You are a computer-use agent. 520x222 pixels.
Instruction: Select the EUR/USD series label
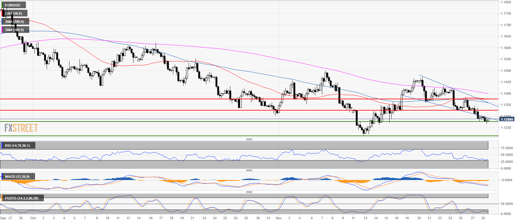(13, 5)
